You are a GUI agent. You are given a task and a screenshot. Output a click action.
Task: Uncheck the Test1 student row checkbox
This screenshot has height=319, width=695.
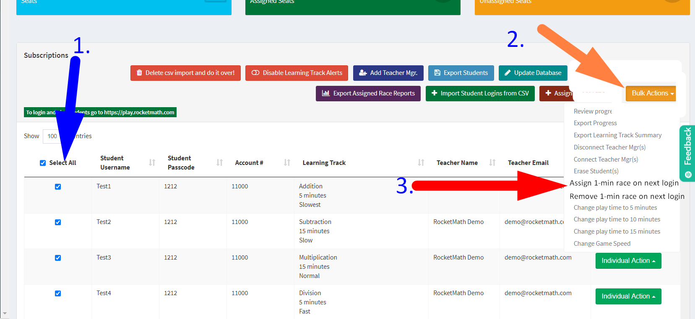(x=58, y=187)
